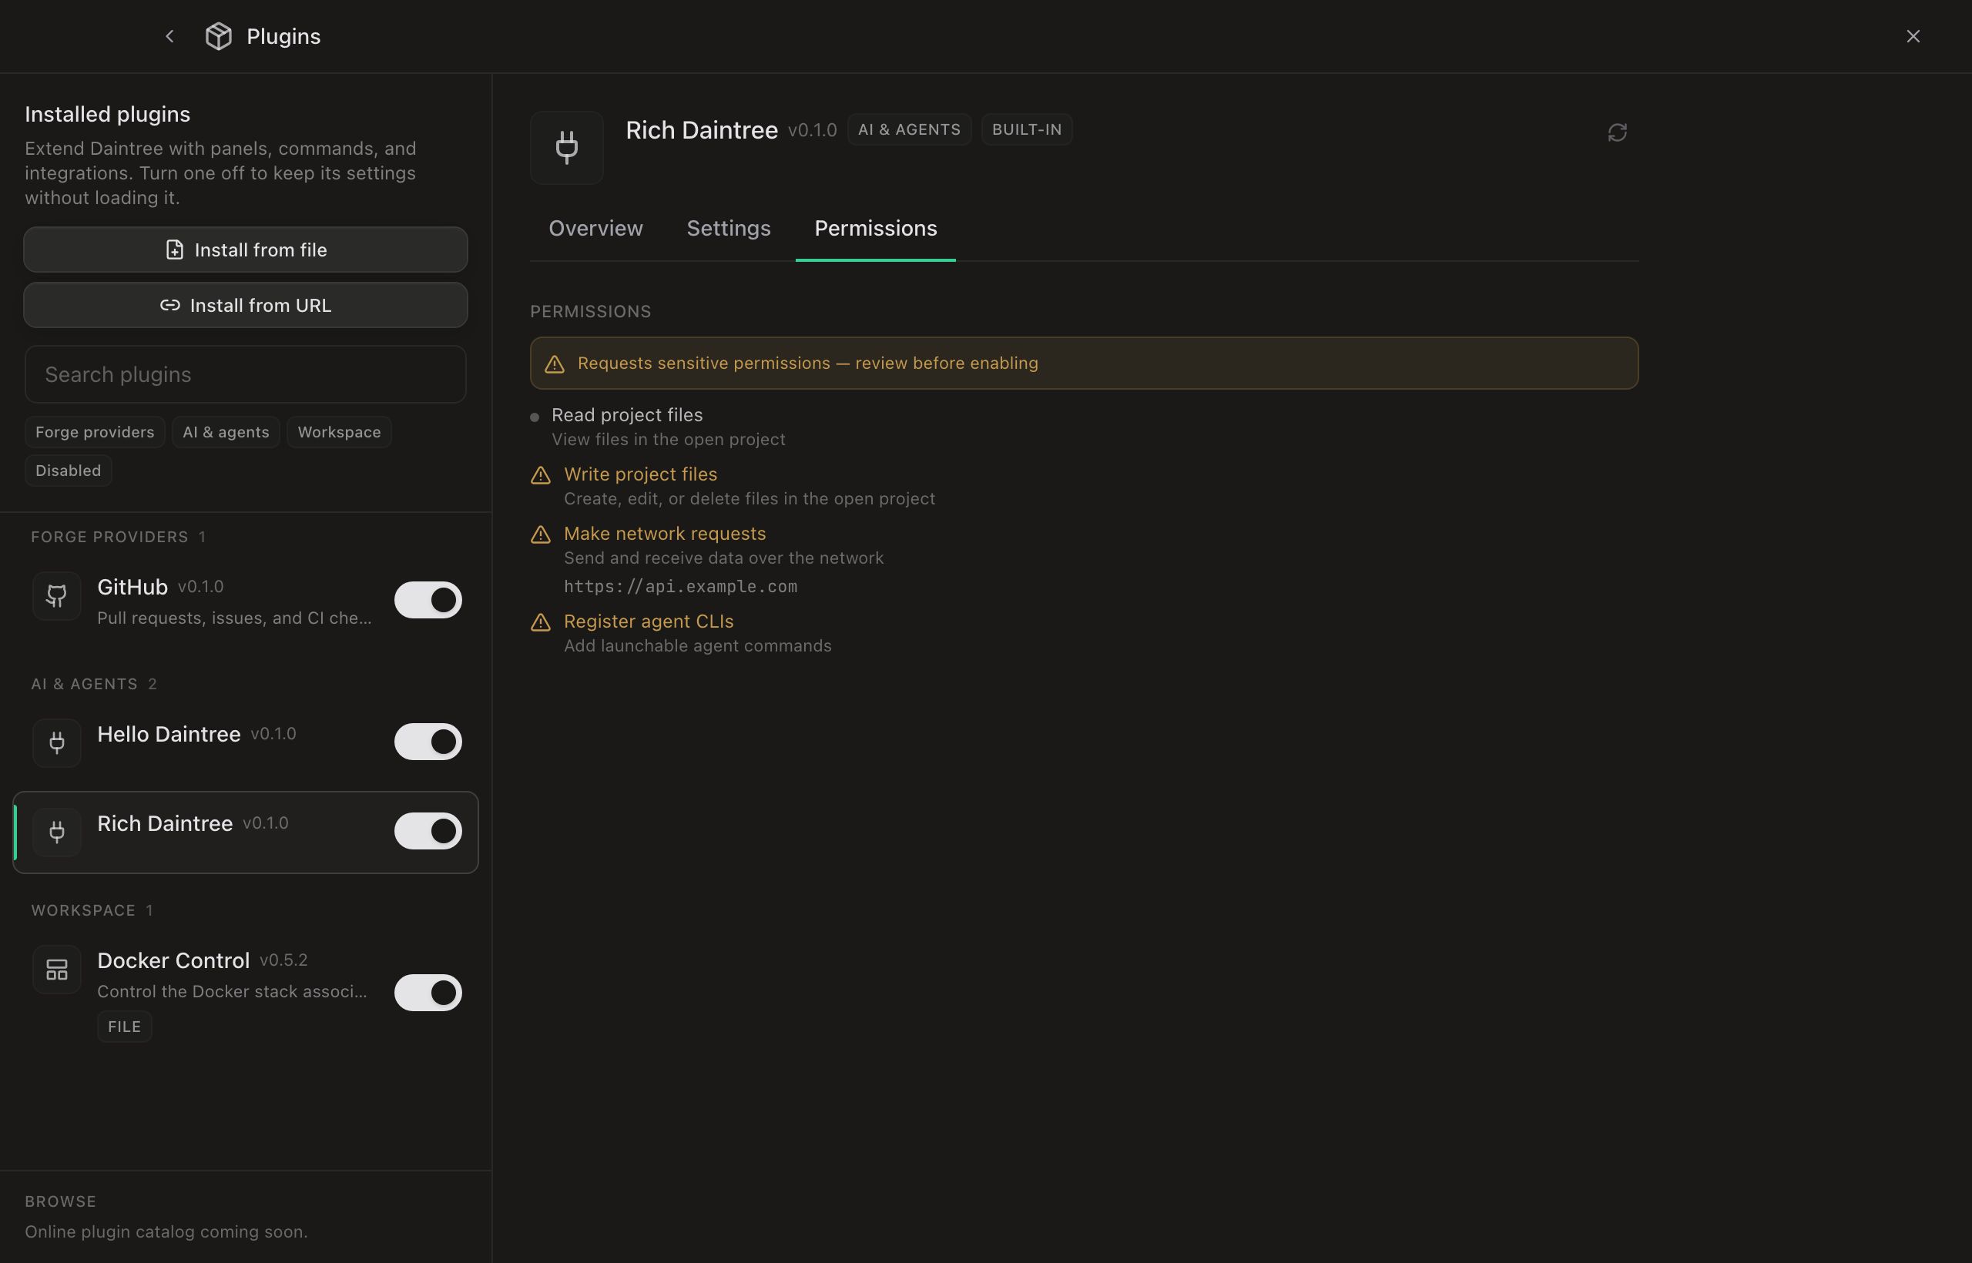Click Install from URL button
This screenshot has width=1972, height=1263.
[x=245, y=305]
